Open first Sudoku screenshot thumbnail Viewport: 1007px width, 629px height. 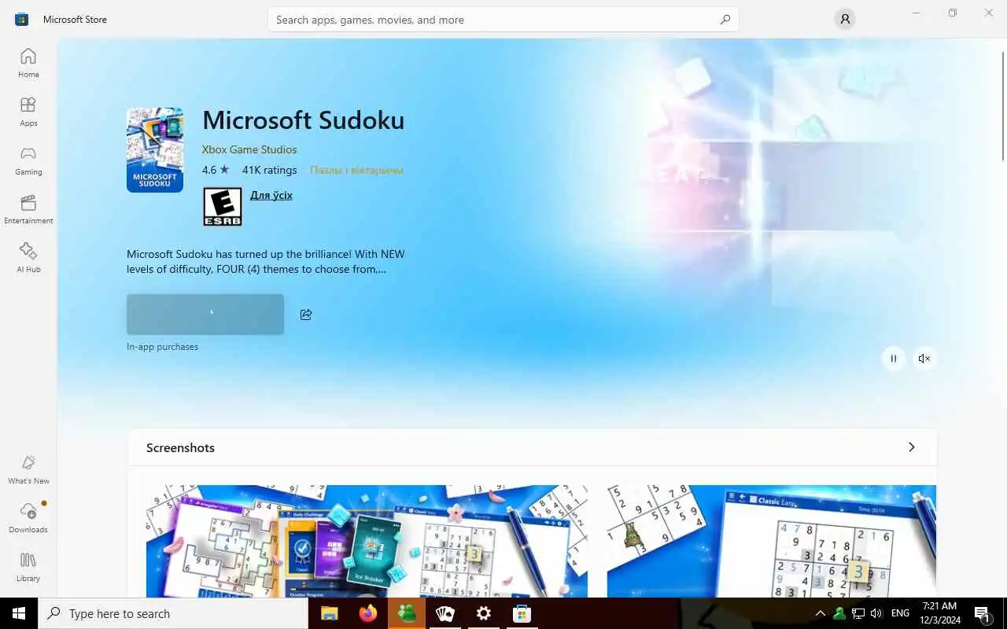(367, 541)
